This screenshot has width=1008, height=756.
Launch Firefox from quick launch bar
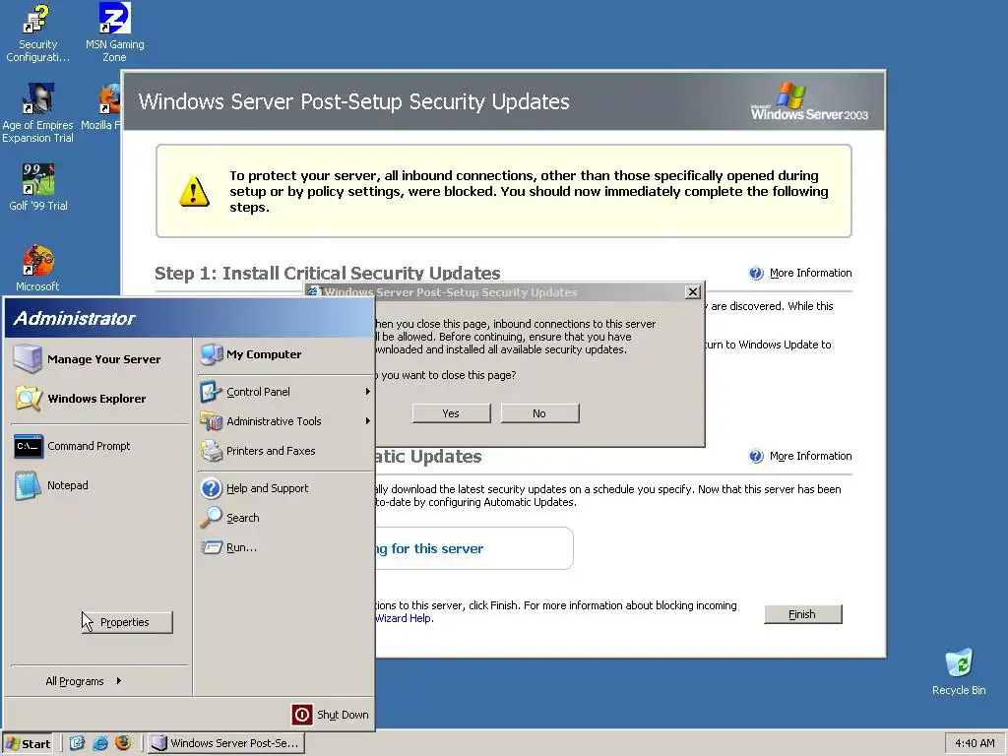[x=123, y=743]
